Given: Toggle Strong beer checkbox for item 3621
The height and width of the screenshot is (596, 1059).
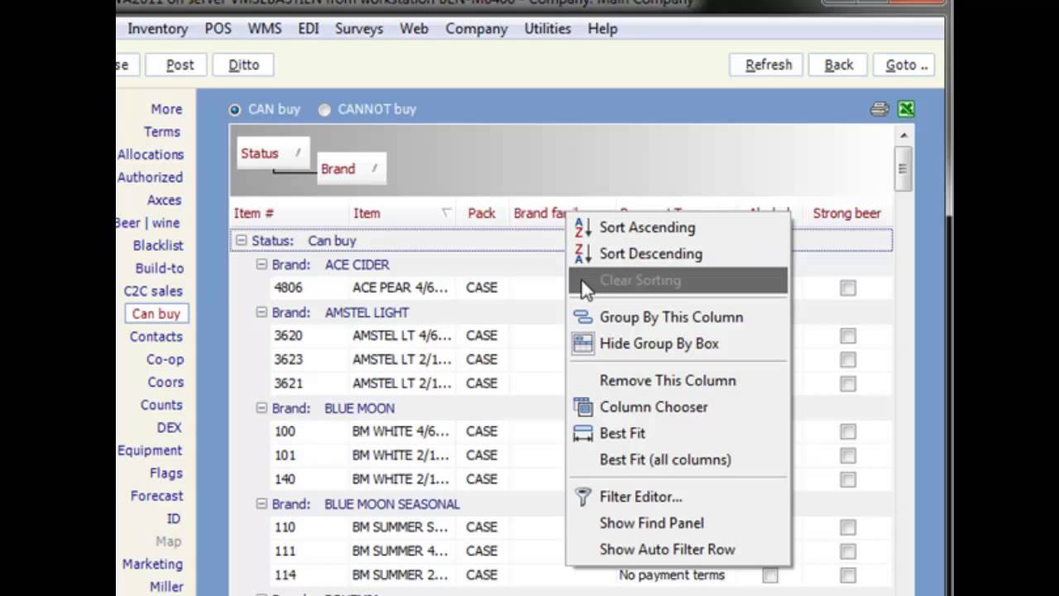Looking at the screenshot, I should tap(848, 384).
